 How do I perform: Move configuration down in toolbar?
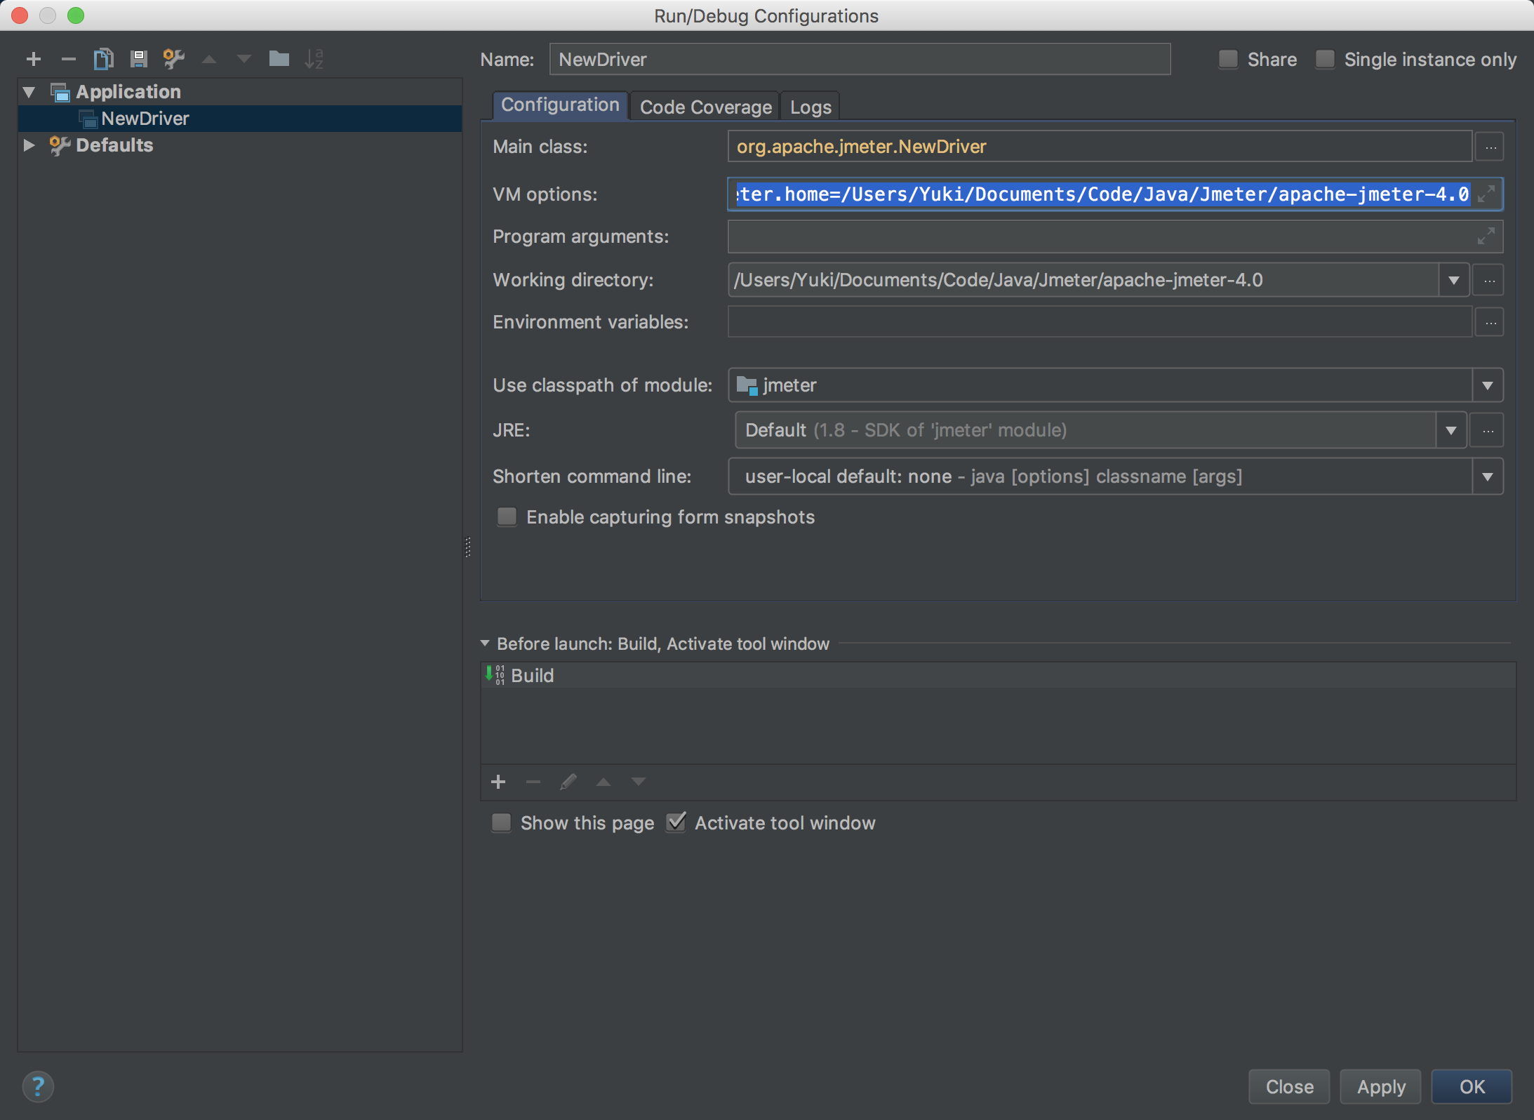(244, 60)
